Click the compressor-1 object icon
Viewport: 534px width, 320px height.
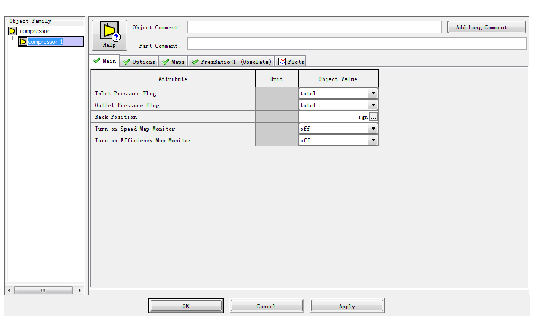click(x=23, y=42)
